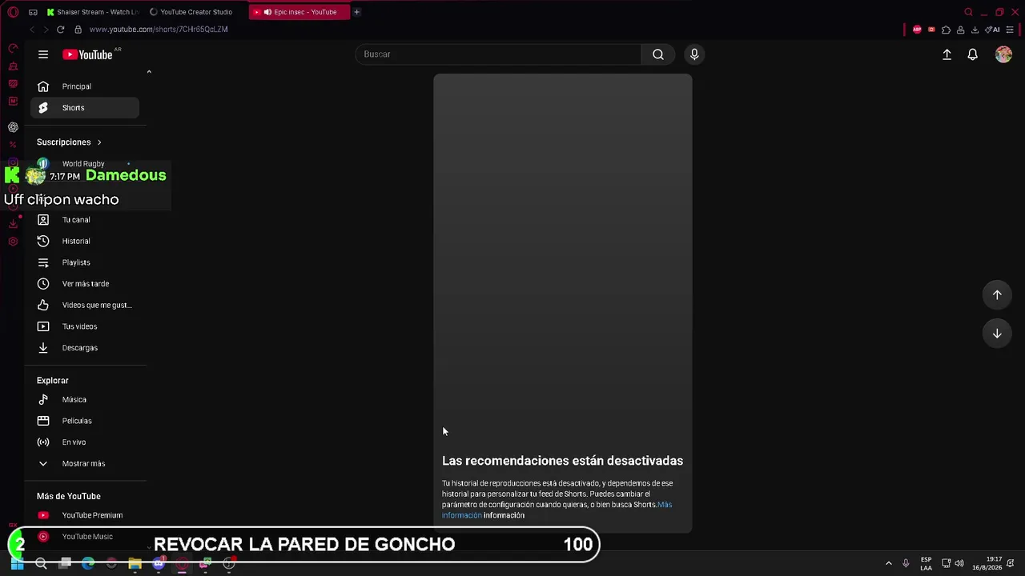This screenshot has width=1025, height=576.
Task: Open Playlists in the sidebar
Action: pos(84,262)
